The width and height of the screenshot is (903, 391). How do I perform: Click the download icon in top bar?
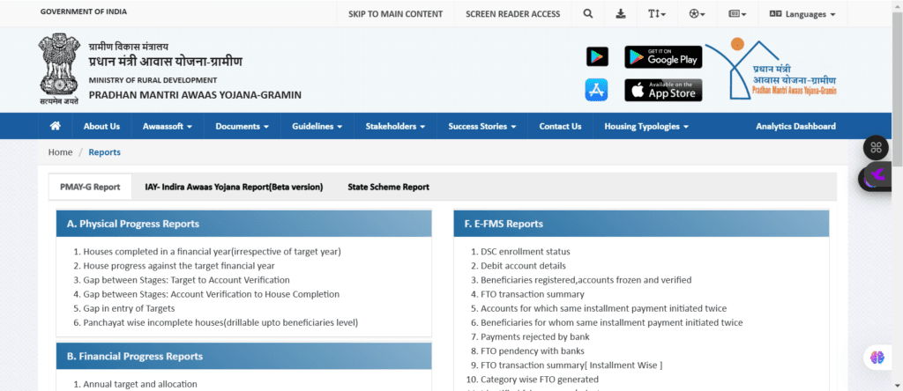(620, 14)
